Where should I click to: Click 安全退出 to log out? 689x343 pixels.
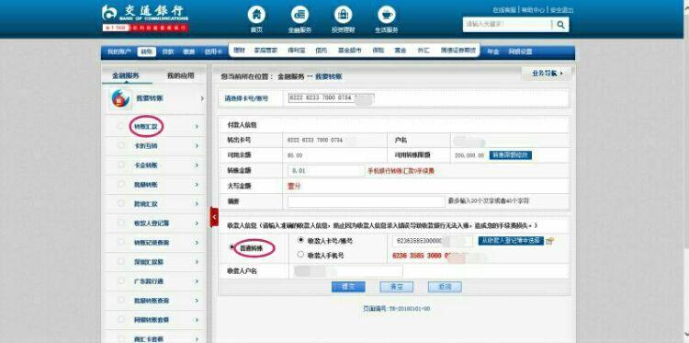pyautogui.click(x=561, y=10)
